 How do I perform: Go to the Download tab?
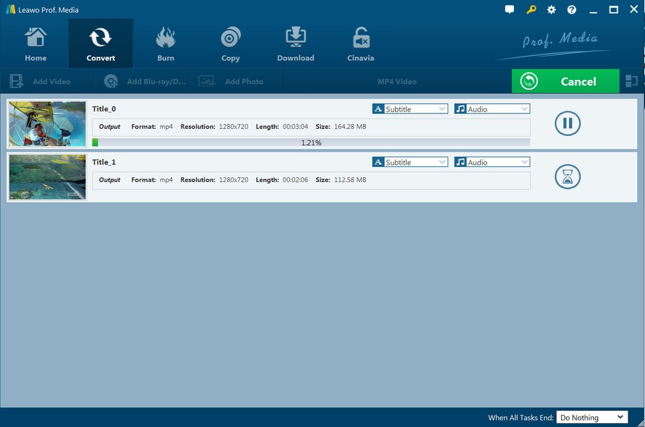click(x=295, y=44)
